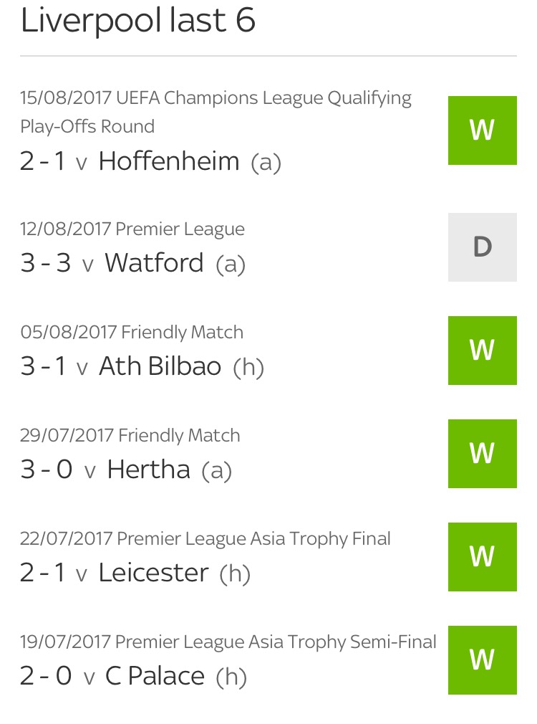Open the 2 - 1 v Leicester result
Viewport: 537px width, 724px height.
(x=135, y=573)
